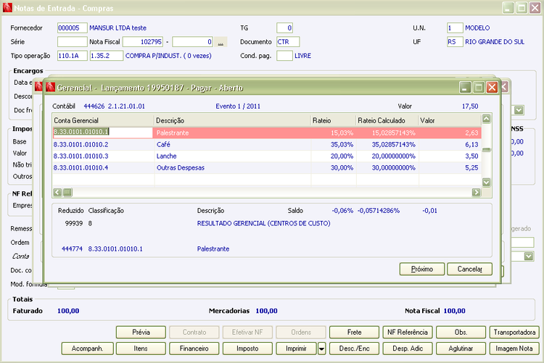
Task: Click the Documento field CTR
Action: point(288,42)
